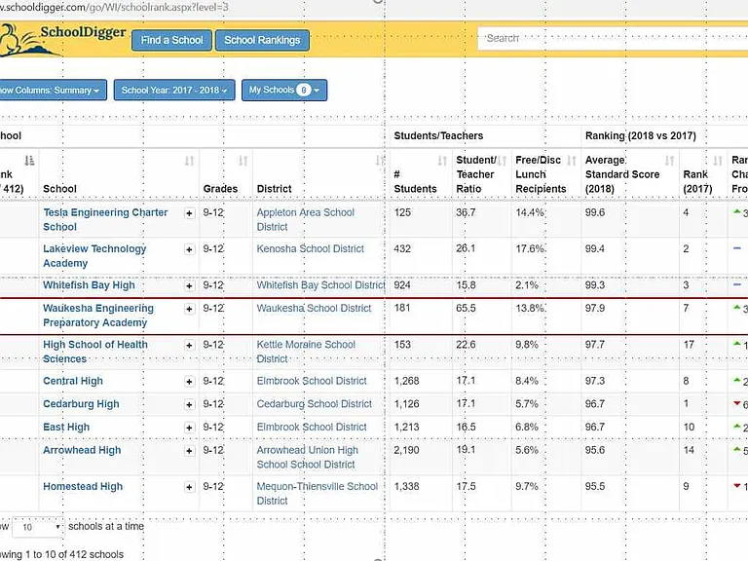Viewport: 748px width, 561px height.
Task: Sort by # Students column arrows
Action: pos(442,162)
